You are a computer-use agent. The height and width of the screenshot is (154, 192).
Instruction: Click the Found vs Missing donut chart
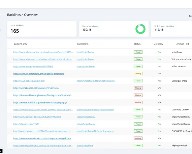(140, 29)
